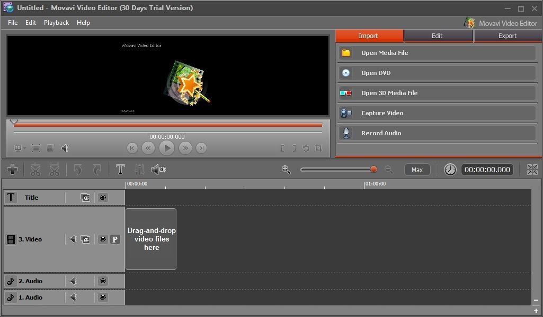Click the Undo arrow icon
The height and width of the screenshot is (317, 543).
tap(77, 170)
